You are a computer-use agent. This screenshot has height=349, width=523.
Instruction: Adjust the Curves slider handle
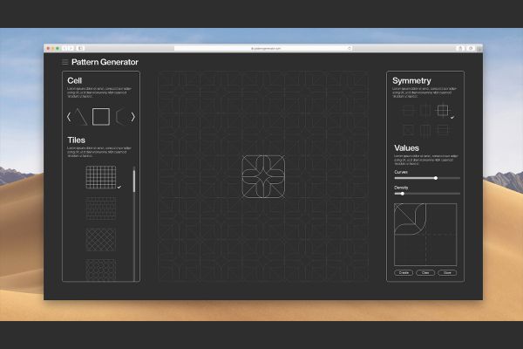click(x=436, y=178)
